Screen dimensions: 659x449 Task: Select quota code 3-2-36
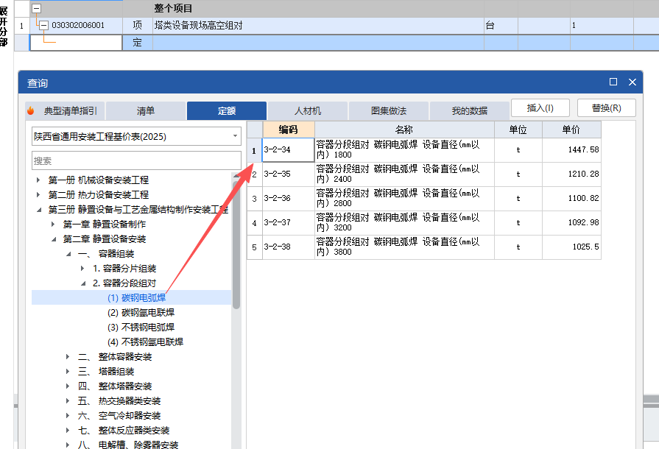pos(289,199)
